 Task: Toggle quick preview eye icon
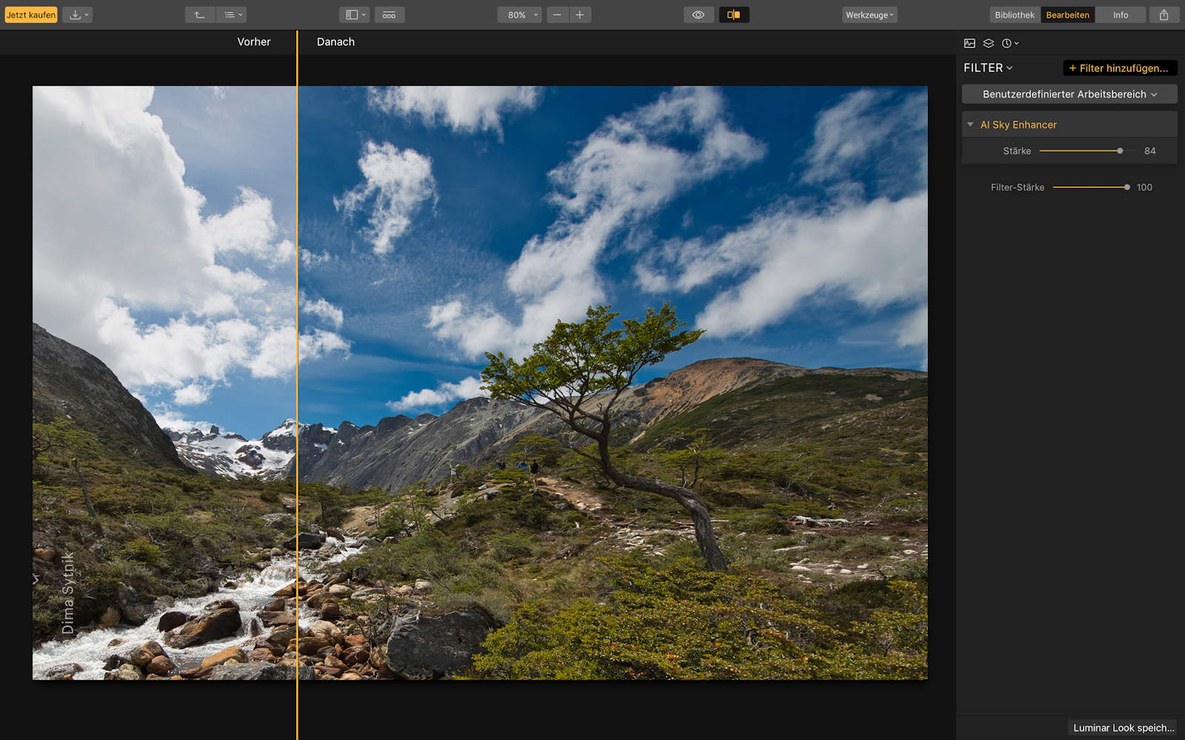[x=698, y=15]
